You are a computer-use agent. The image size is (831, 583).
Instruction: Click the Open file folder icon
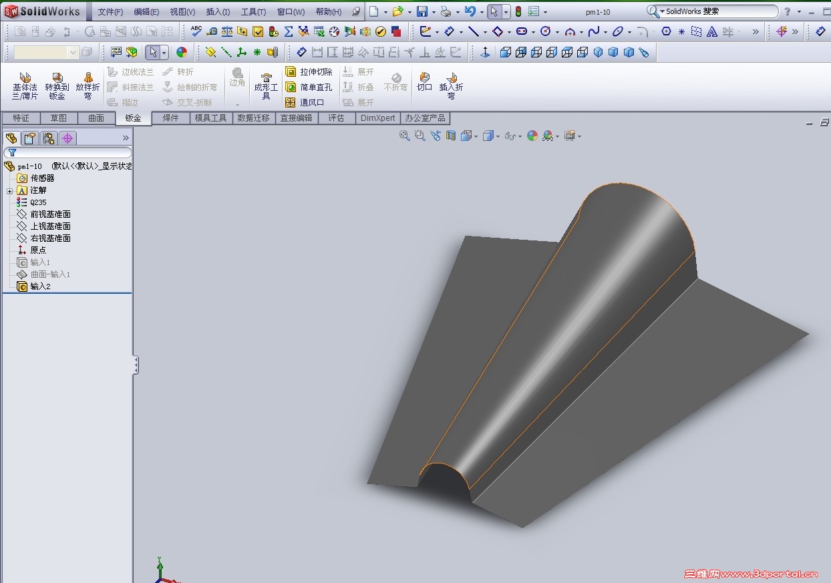click(397, 11)
